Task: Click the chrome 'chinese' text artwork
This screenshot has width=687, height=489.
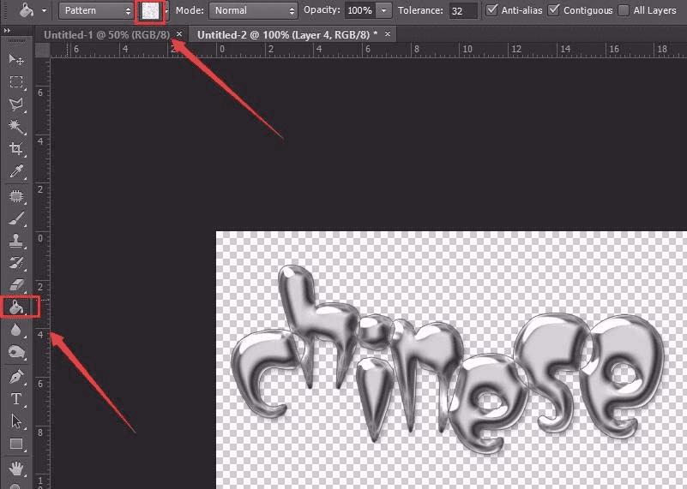Action: tap(447, 359)
